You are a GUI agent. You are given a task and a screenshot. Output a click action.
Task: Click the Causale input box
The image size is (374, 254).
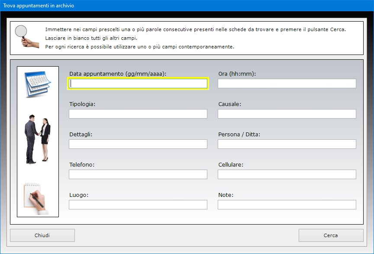(x=287, y=114)
